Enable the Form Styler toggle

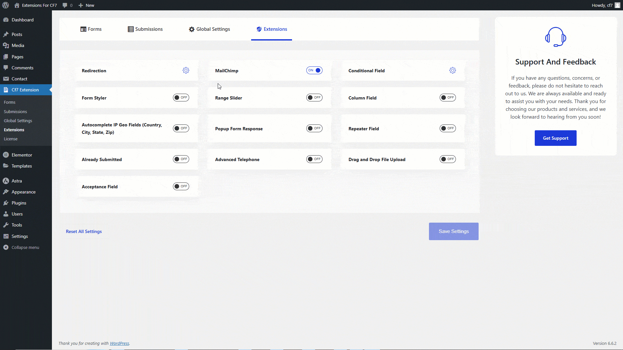(x=181, y=98)
